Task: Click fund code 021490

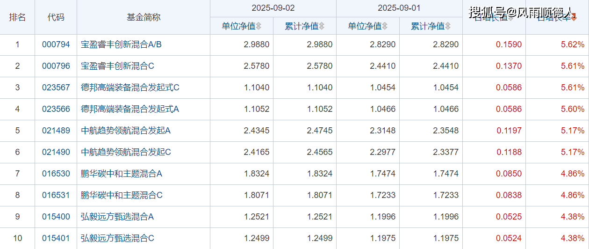Action: point(56,152)
